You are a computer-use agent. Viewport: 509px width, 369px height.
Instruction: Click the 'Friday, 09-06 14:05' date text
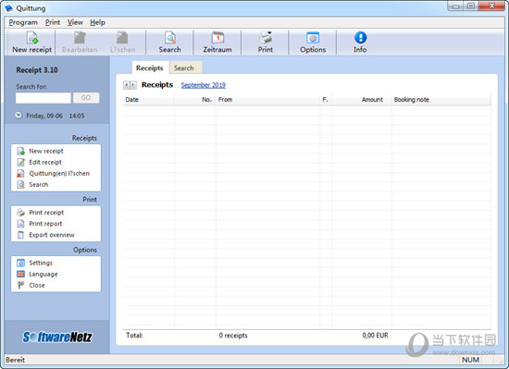click(x=56, y=116)
